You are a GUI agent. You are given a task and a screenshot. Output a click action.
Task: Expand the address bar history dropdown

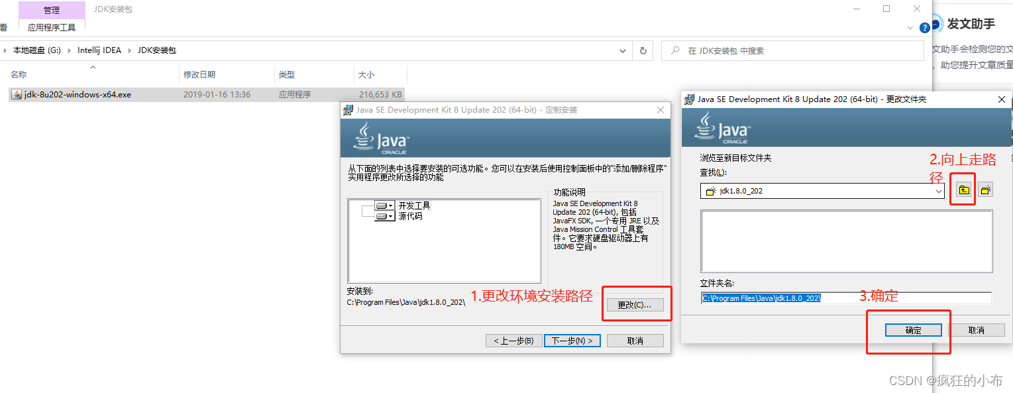point(622,50)
